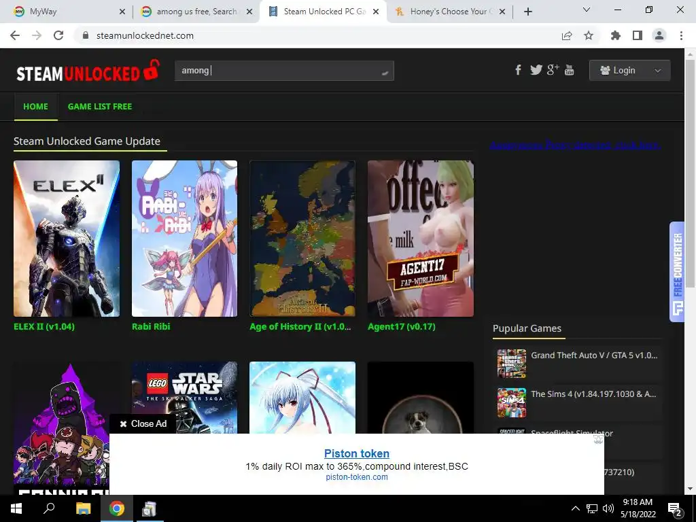Open Grand Theft Auto V popular game
Image resolution: width=696 pixels, height=522 pixels.
[x=594, y=355]
